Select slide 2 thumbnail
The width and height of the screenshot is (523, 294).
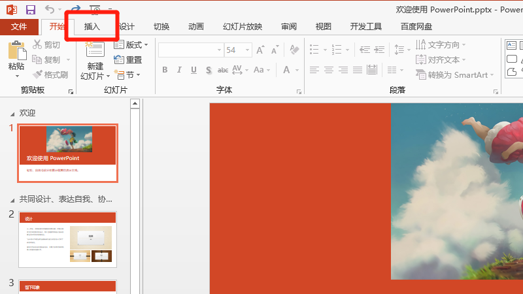coord(68,239)
